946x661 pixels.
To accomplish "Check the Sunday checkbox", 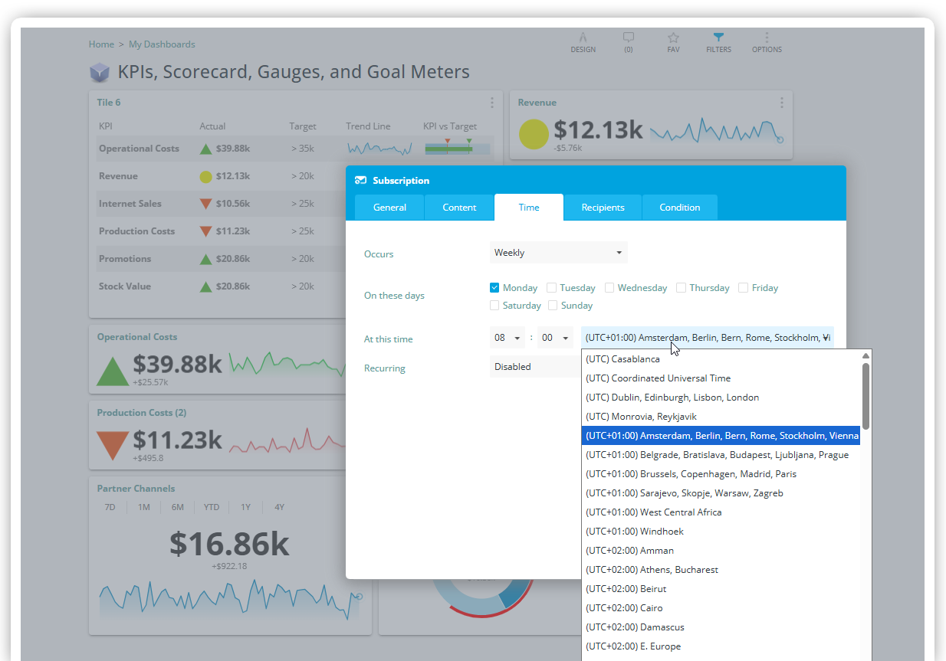I will coord(552,305).
